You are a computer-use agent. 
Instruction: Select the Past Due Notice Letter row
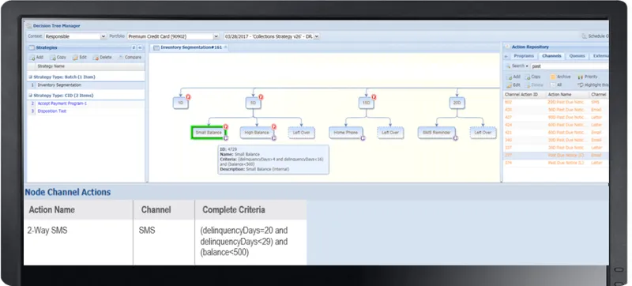(x=556, y=163)
